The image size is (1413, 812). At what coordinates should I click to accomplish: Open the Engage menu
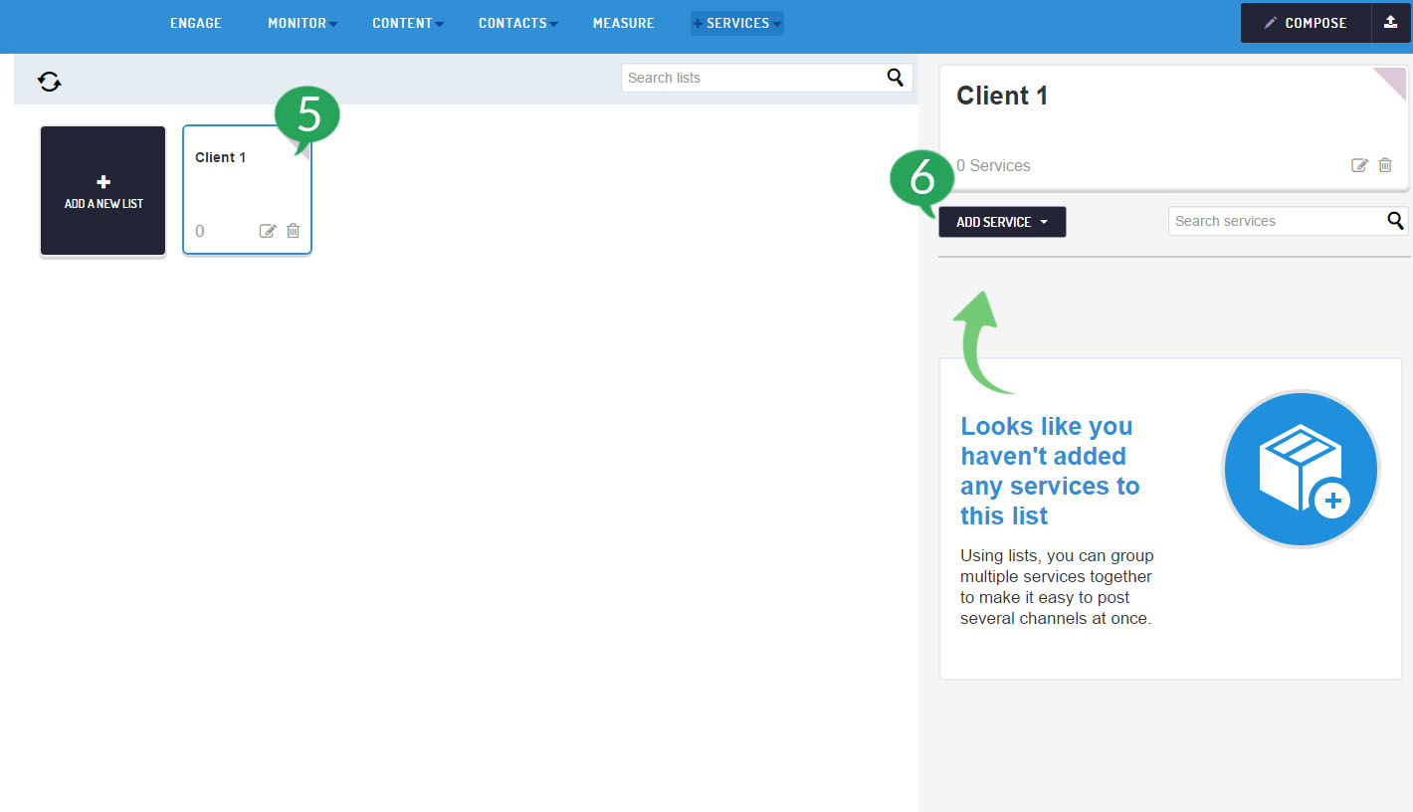(196, 23)
